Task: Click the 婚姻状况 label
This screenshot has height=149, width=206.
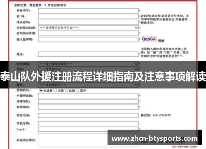Action: pyautogui.click(x=23, y=90)
